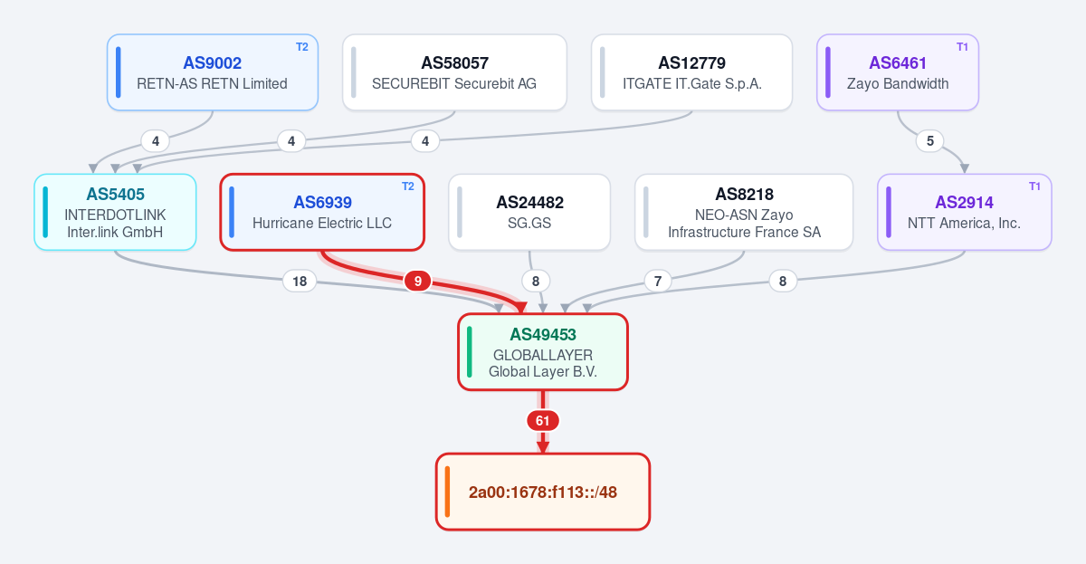The width and height of the screenshot is (1086, 564).
Task: Click the red edge label 61
Action: click(x=543, y=421)
